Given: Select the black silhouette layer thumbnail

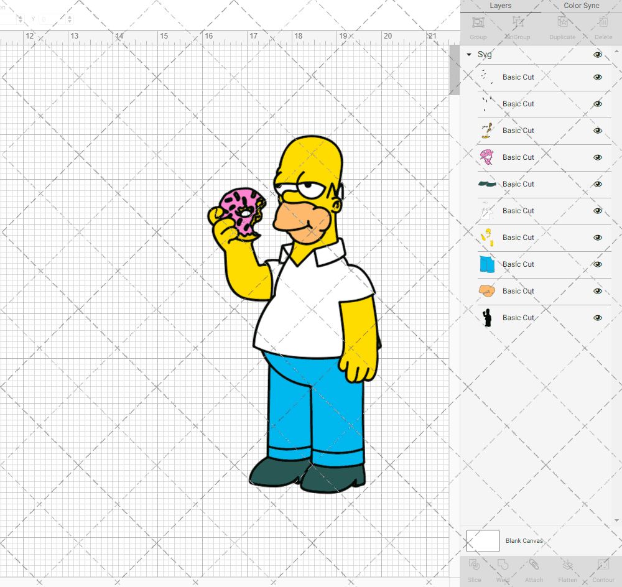Looking at the screenshot, I should [487, 318].
